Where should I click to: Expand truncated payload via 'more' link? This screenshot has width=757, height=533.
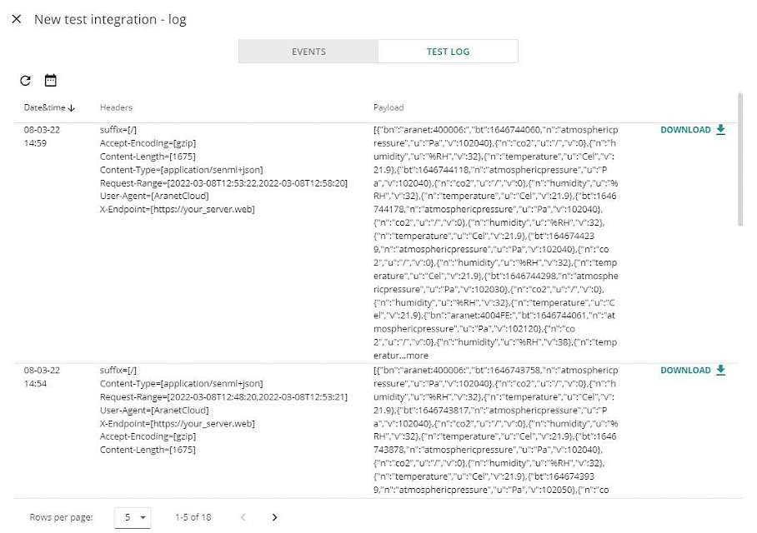(417, 356)
